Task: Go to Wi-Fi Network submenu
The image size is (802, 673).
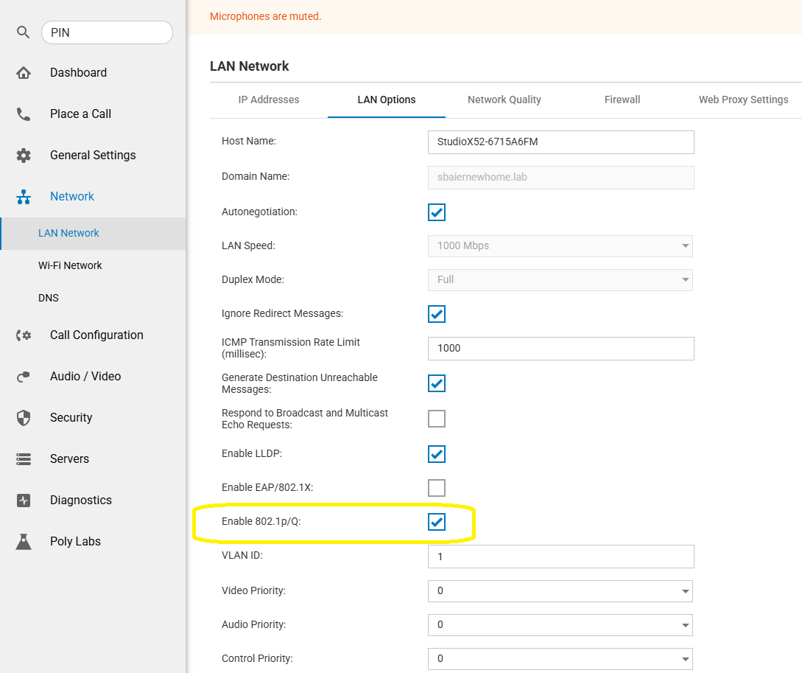Action: (70, 265)
